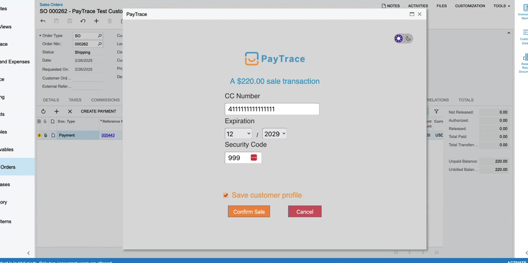Screen dimensions: 528x263
Task: Add a new sales order with plus icon
Action: (96, 21)
